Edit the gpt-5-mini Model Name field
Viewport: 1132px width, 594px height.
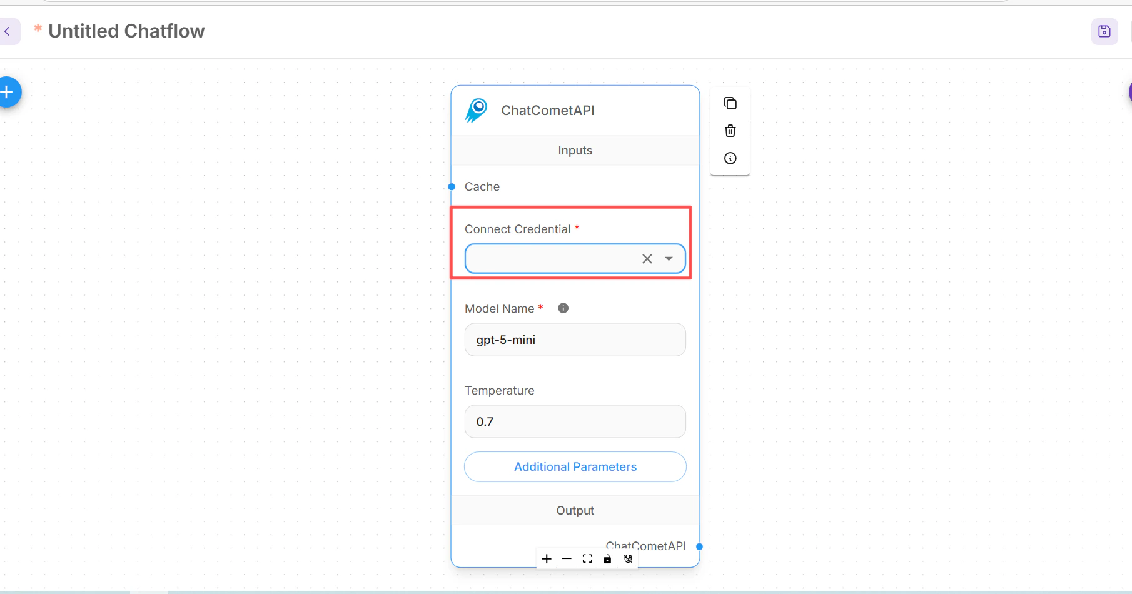tap(575, 340)
